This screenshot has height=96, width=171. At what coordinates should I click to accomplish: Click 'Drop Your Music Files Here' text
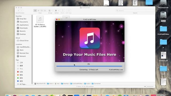click(90, 54)
